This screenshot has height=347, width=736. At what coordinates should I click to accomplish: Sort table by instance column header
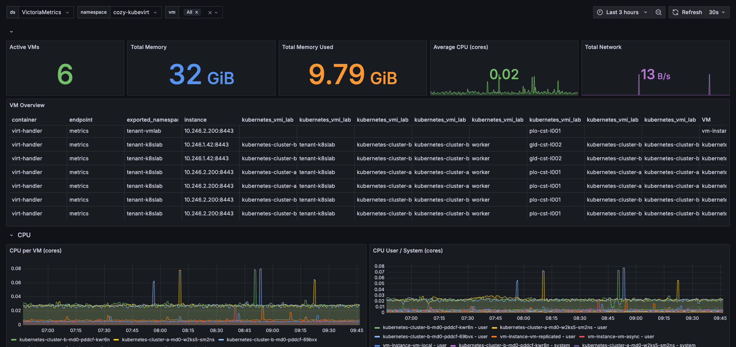click(x=195, y=120)
